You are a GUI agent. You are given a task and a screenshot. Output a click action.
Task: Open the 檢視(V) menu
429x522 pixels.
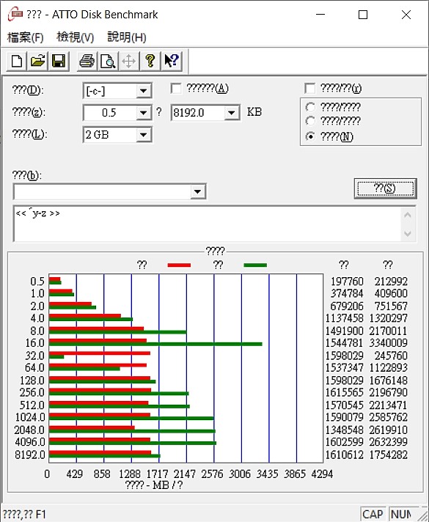tap(76, 37)
